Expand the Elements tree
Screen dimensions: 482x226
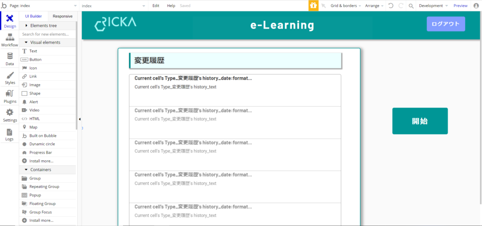[48, 25]
